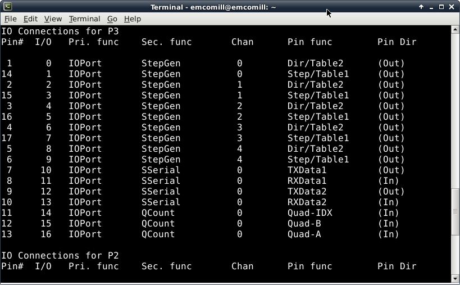Image resolution: width=460 pixels, height=285 pixels.
Task: Click the empty scrollbar track above the thumb
Action: click(456, 112)
